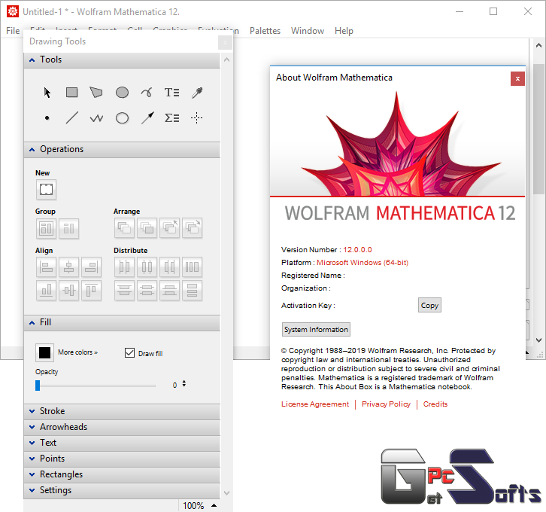Click Align right edges icon
546x512 pixels.
point(92,267)
